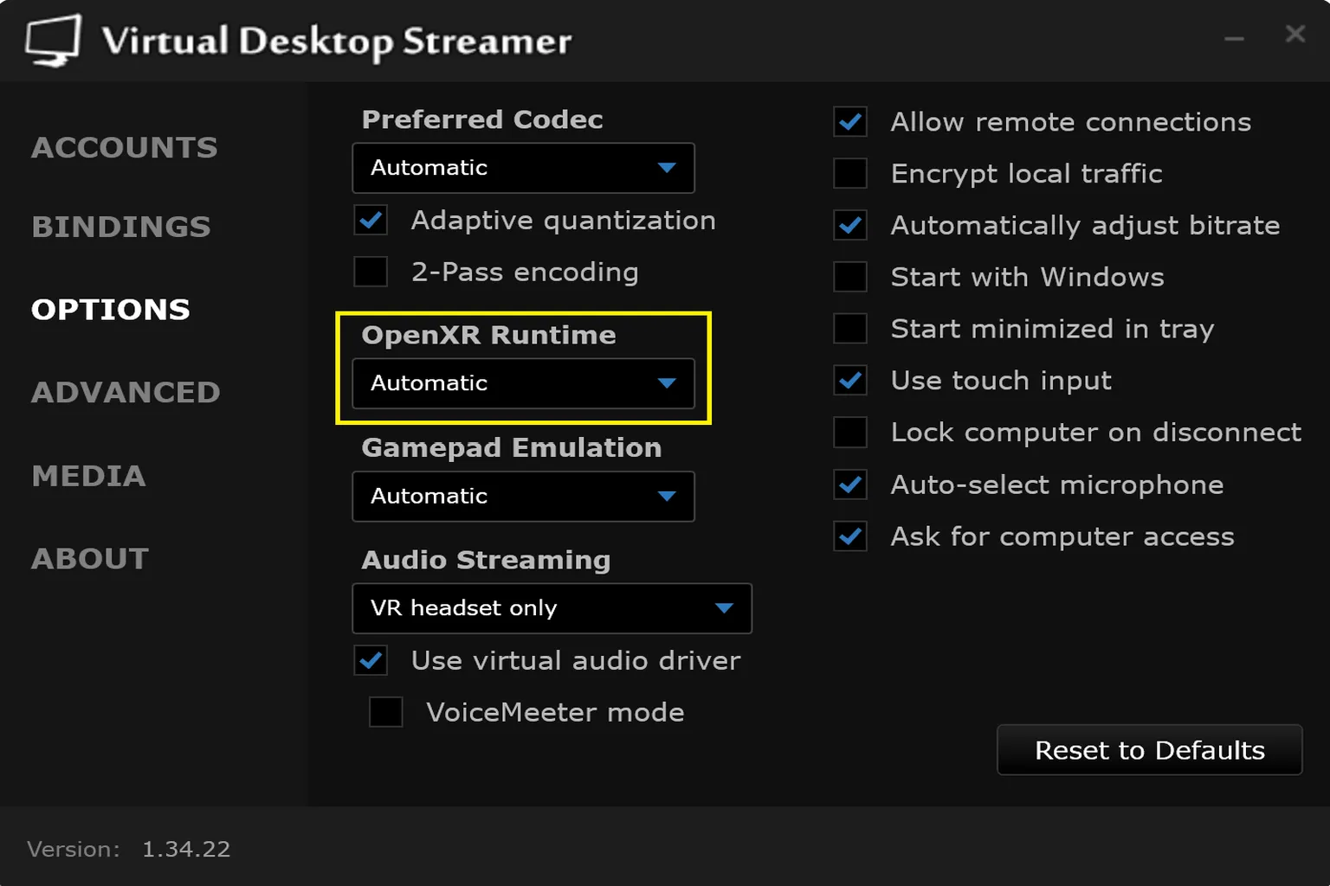The image size is (1330, 886).
Task: Minimize the Virtual Desktop Streamer window
Action: (1234, 39)
